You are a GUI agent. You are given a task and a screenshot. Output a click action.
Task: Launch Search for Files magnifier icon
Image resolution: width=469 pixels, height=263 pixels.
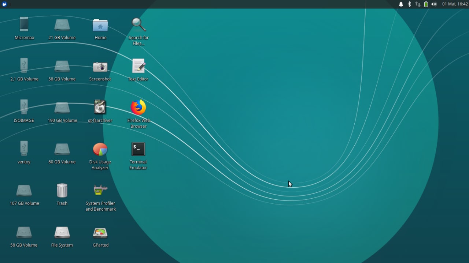(x=139, y=25)
